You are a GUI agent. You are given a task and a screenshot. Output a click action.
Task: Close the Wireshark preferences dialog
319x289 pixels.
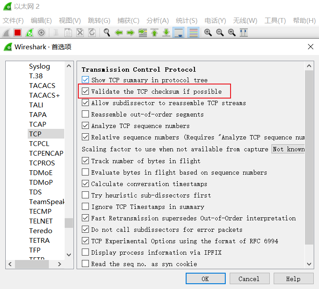pos(311,47)
